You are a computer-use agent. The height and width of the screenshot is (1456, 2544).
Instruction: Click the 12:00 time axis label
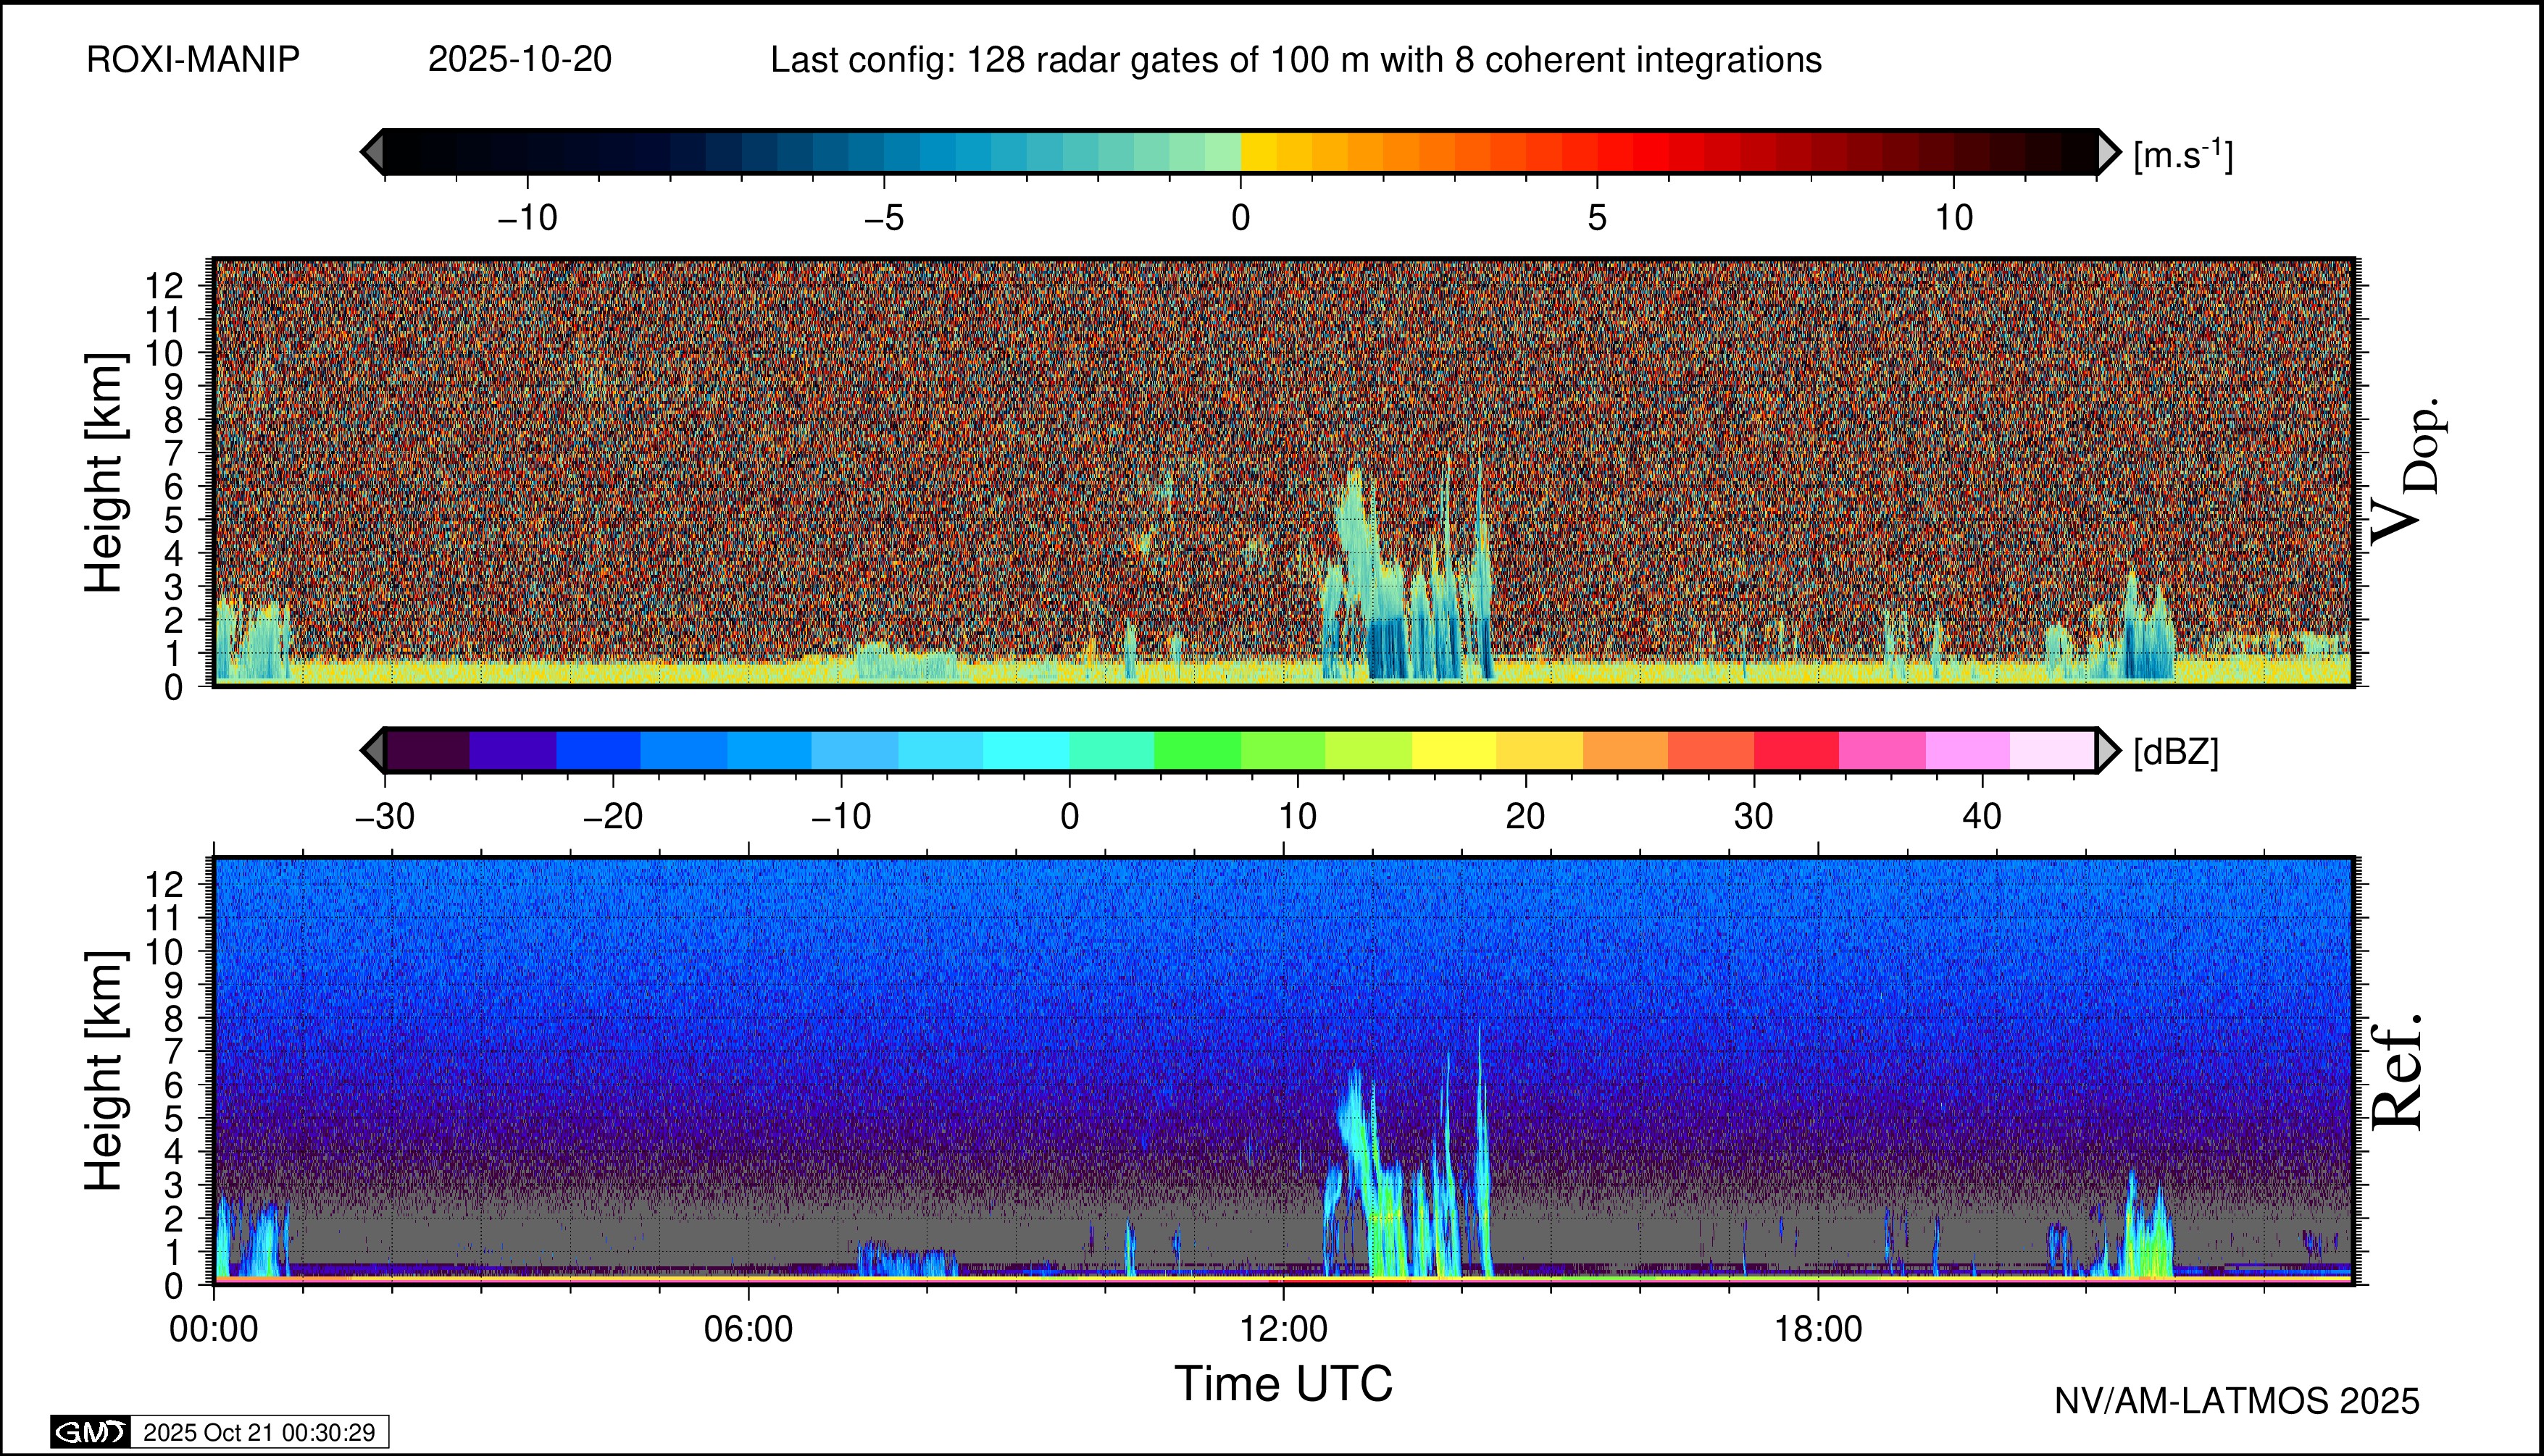coord(1284,1329)
